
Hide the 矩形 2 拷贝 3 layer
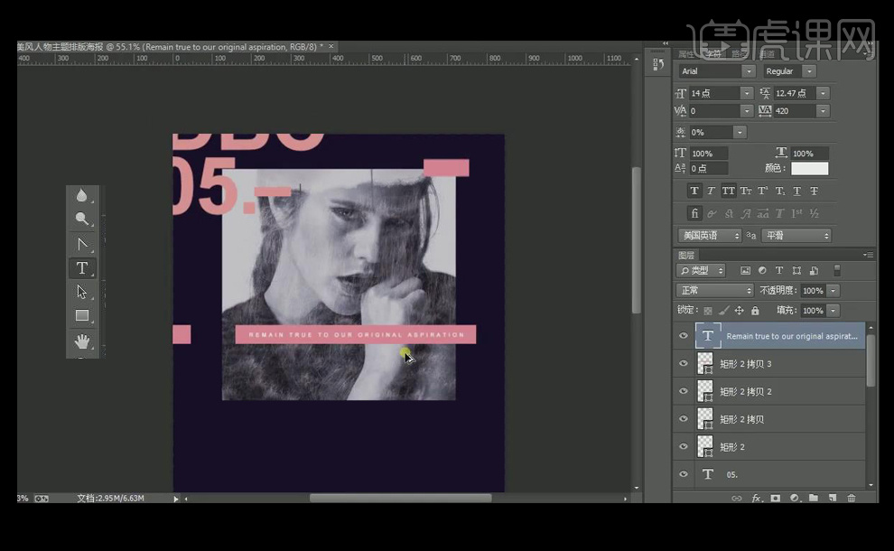(684, 364)
